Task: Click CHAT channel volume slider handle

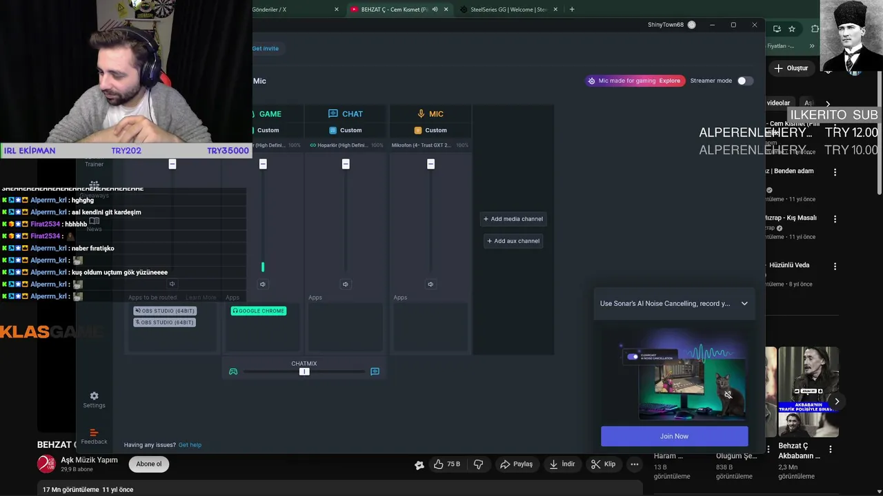Action: pos(346,164)
